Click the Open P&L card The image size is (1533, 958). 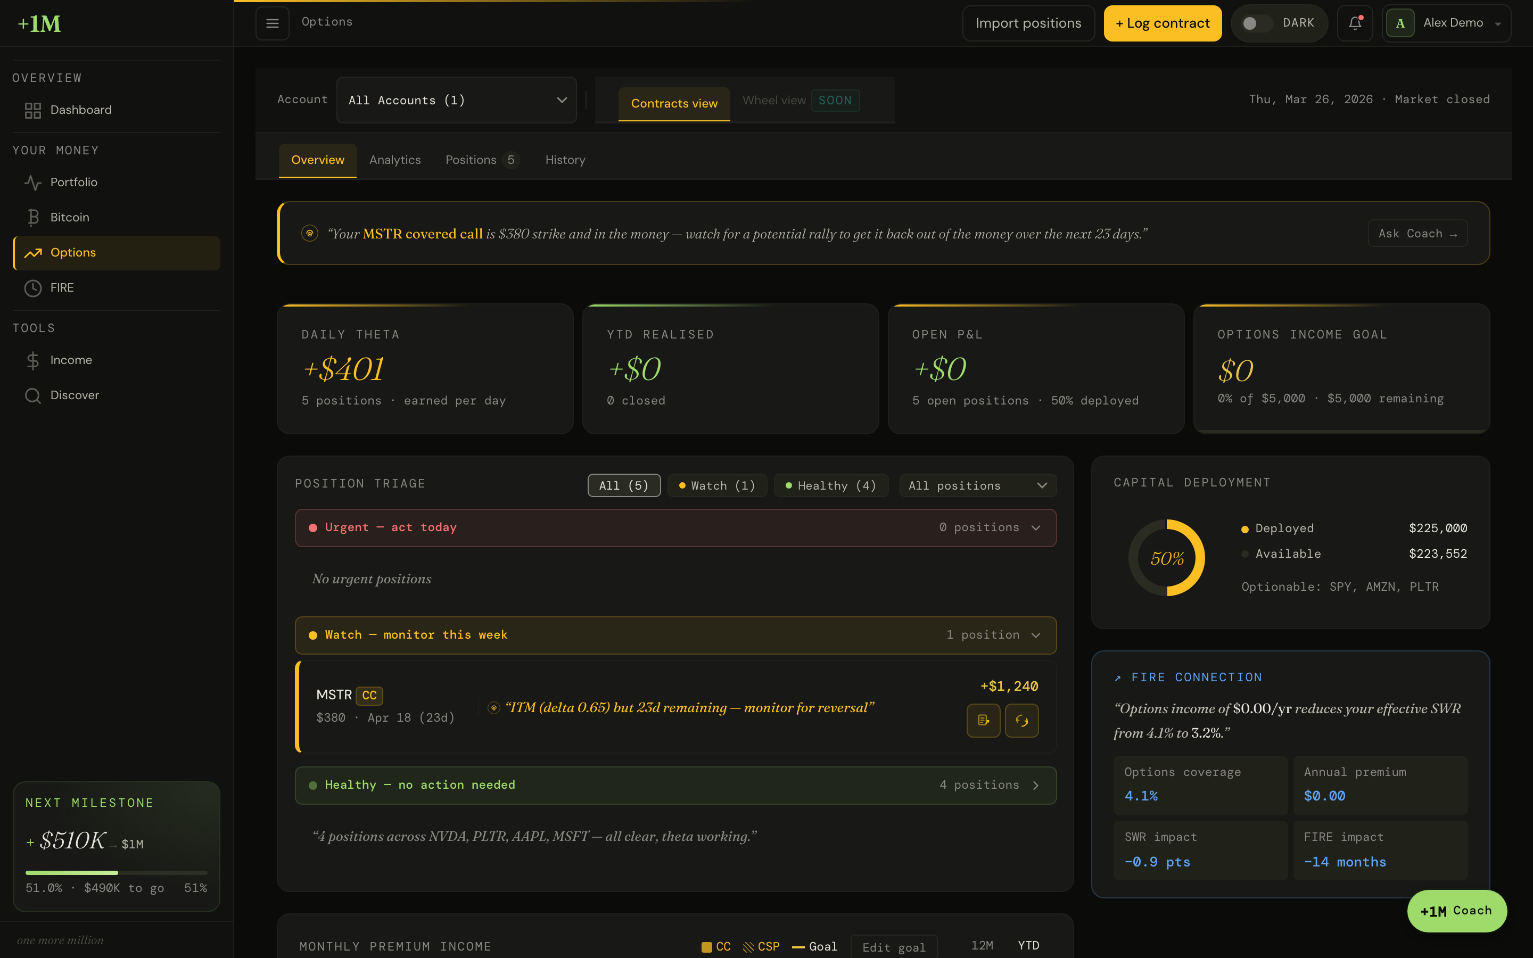click(x=1036, y=369)
